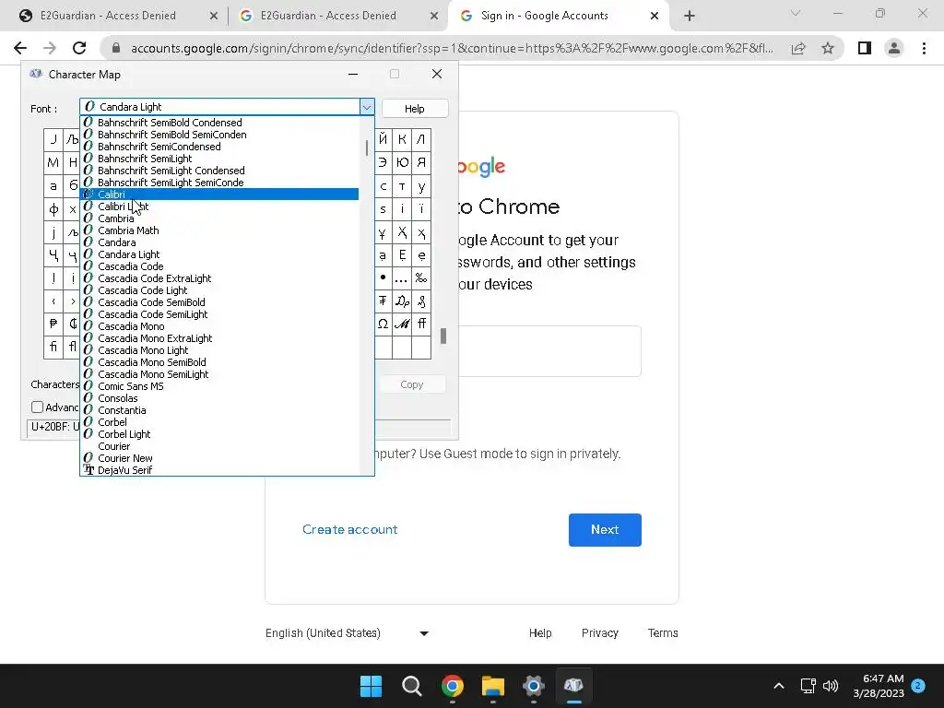Screen dimensions: 944x708
Task: Select Candara Light in the list
Action: coord(219,254)
